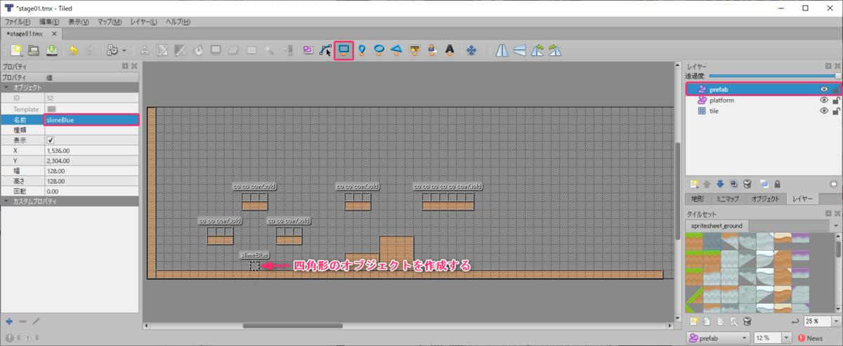Select the Bucket Fill tool
843x346 pixels.
[198, 51]
